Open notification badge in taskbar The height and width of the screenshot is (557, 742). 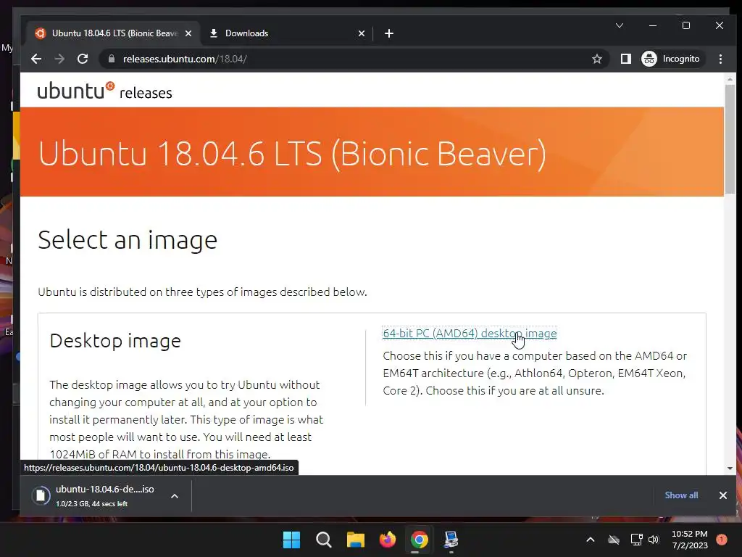coord(722,540)
